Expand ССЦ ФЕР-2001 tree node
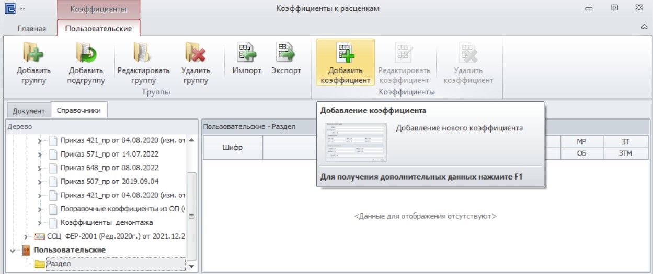 pyautogui.click(x=26, y=236)
